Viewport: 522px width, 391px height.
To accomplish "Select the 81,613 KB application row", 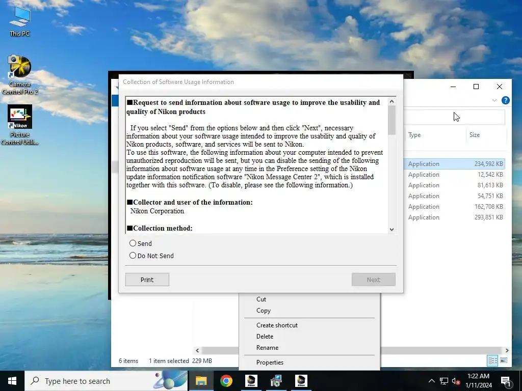I will (455, 185).
